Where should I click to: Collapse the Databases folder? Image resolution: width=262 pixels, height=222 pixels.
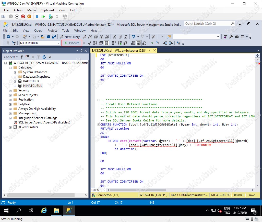click(x=10, y=68)
